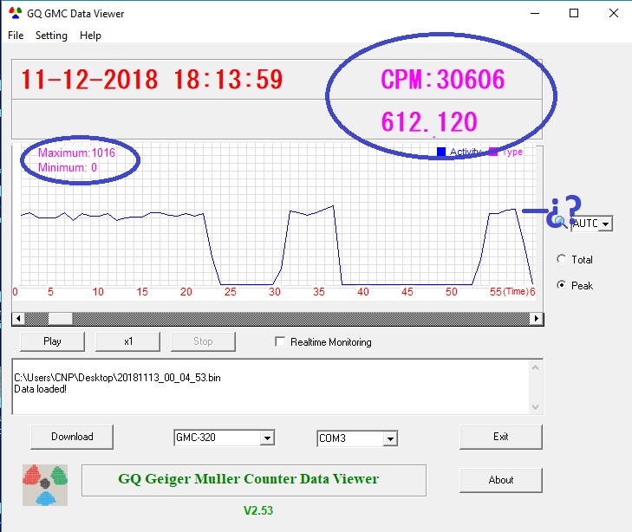Click the Stop button
Screen dimensions: 632x532
point(203,341)
